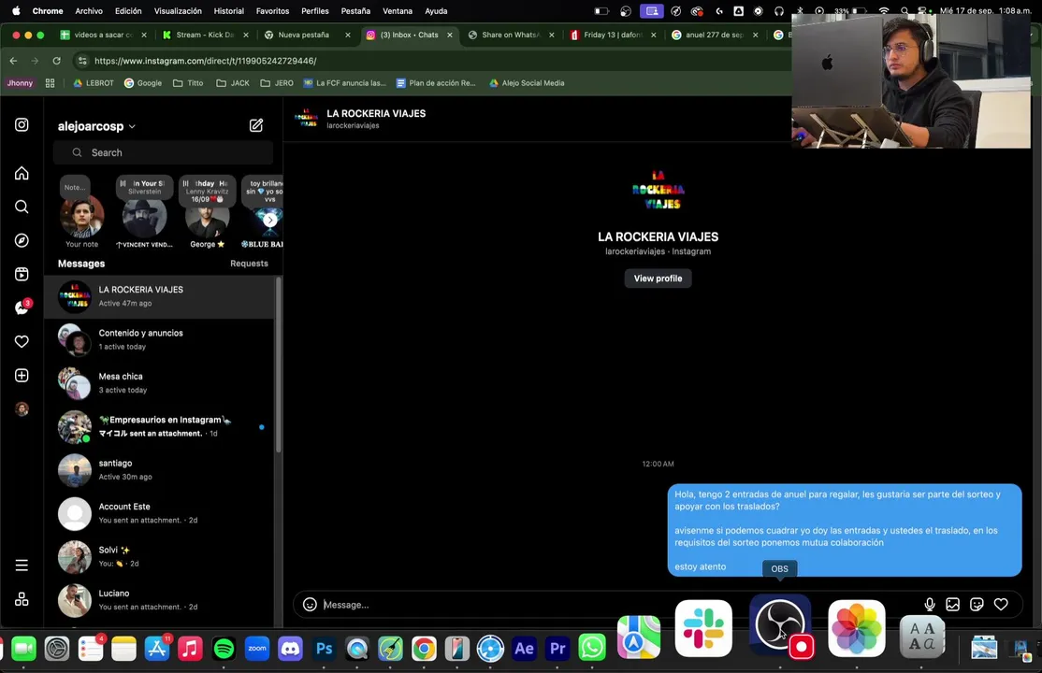Open Notifications heart icon in sidebar
This screenshot has height=673, width=1042.
click(22, 341)
